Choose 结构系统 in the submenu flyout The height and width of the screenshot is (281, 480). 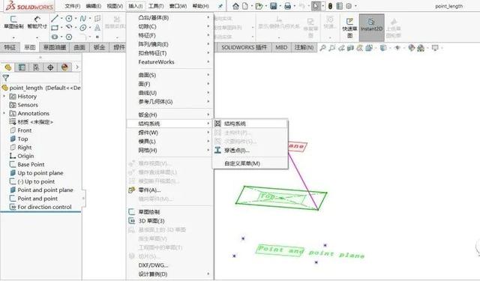click(250, 124)
